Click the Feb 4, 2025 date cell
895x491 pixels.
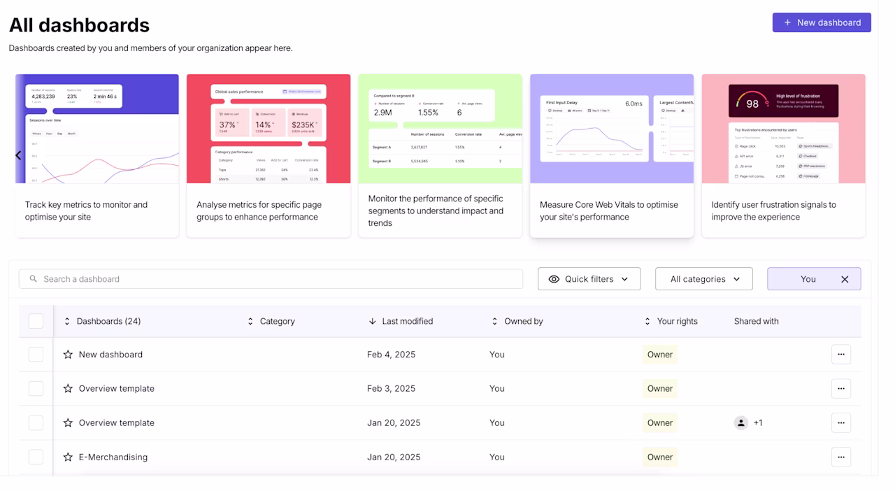pos(392,355)
